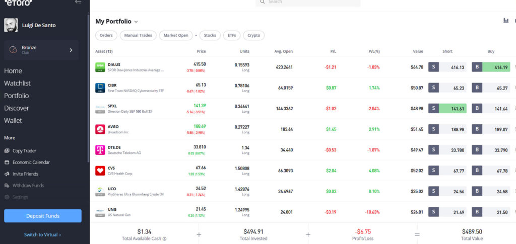Toggle the Stocks filter chip
Image resolution: width=516 pixels, height=244 pixels.
pyautogui.click(x=210, y=36)
